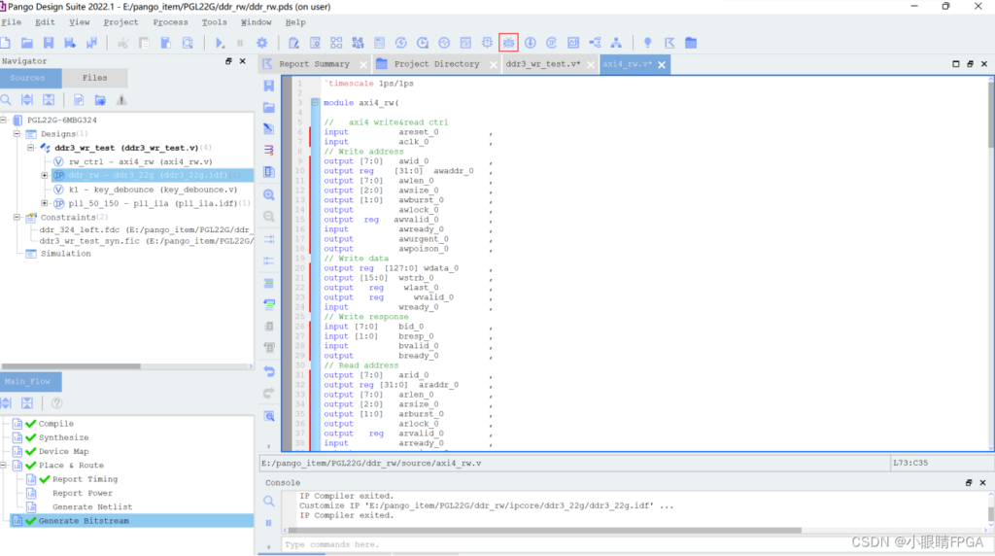Click the red-highlighted debugger icon in toolbar
The image size is (995, 556).
(x=508, y=43)
